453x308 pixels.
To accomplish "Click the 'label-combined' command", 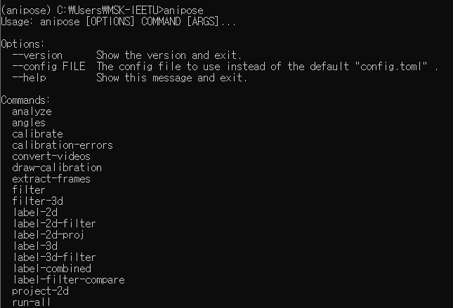I will 51,269.
